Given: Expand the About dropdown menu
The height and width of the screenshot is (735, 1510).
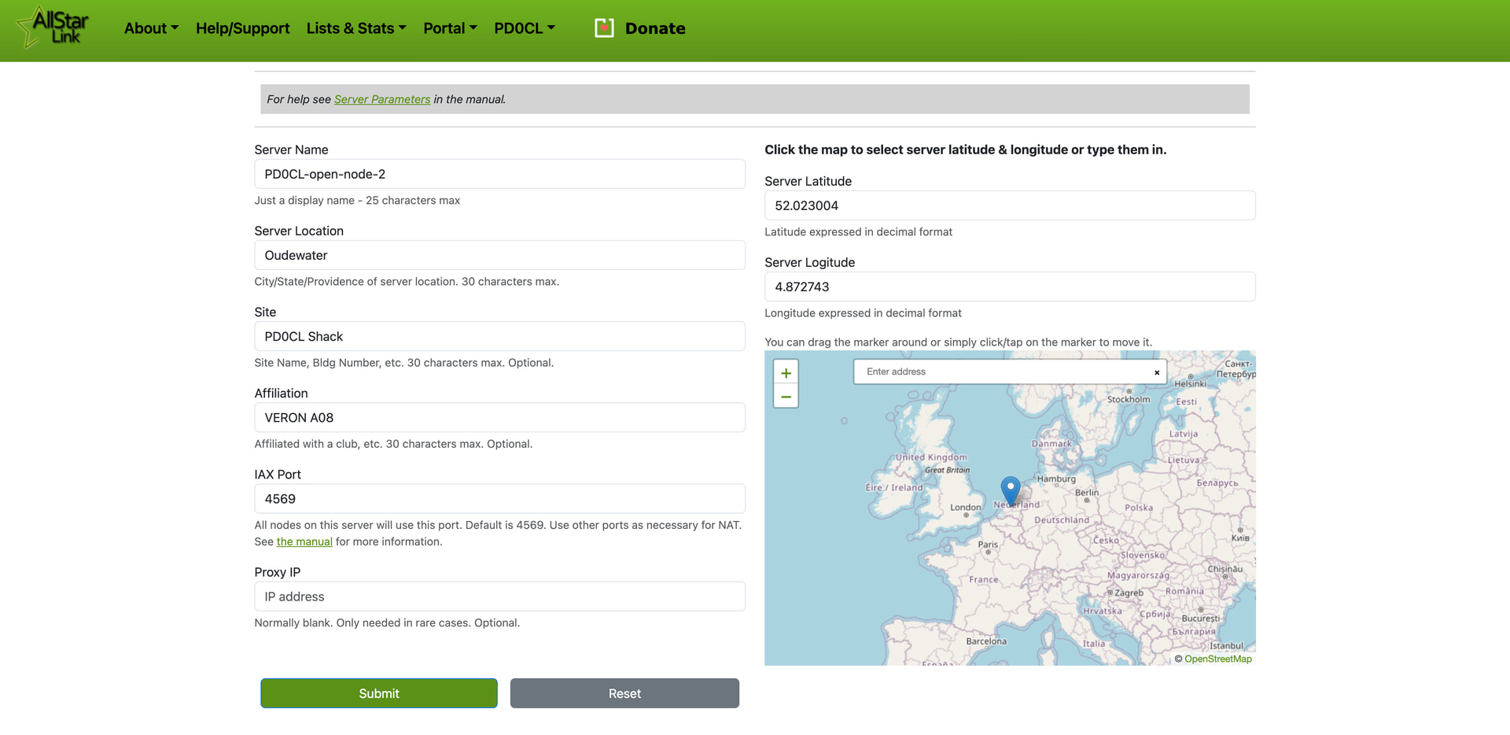Looking at the screenshot, I should (x=151, y=28).
